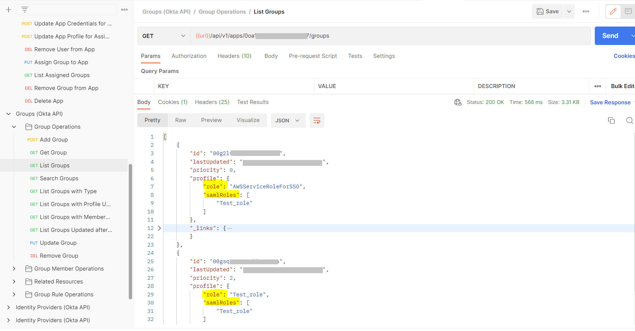Click the Send button
The width and height of the screenshot is (635, 331).
(610, 36)
